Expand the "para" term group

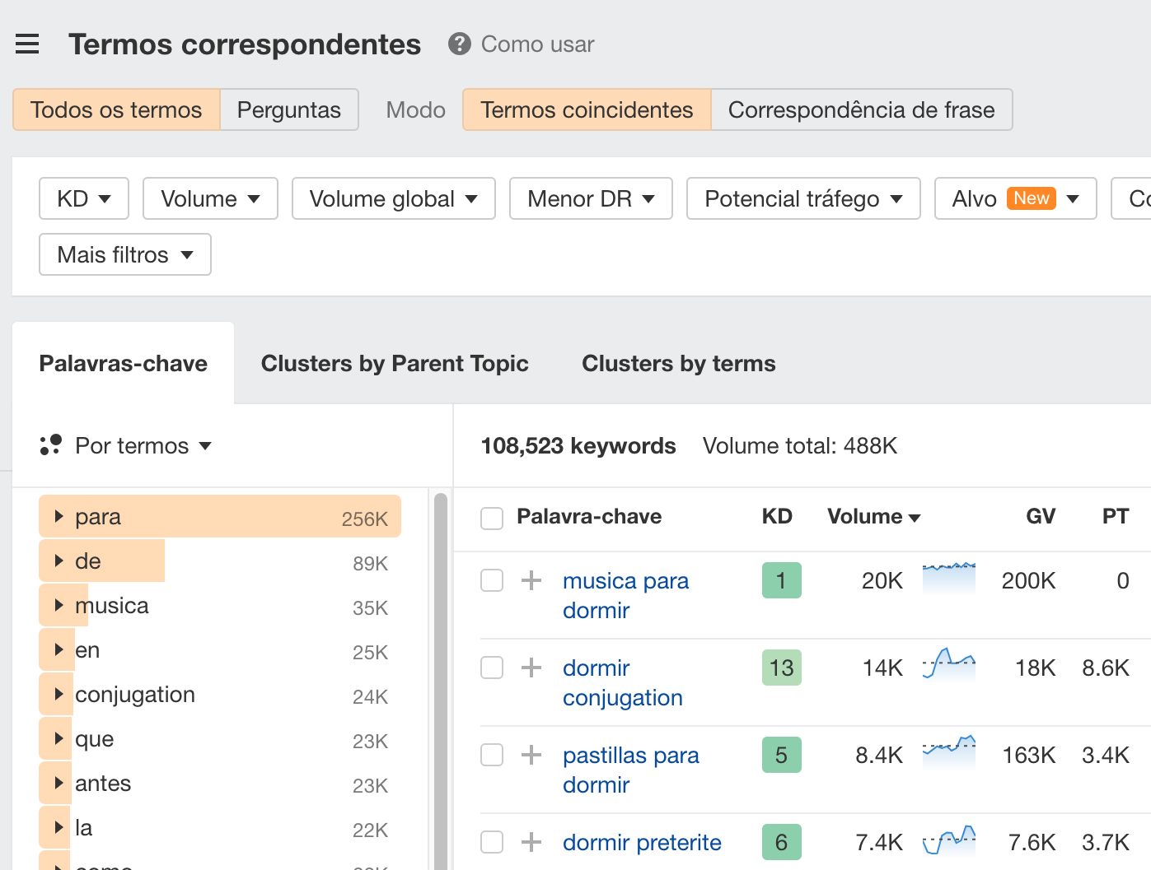pyautogui.click(x=58, y=516)
